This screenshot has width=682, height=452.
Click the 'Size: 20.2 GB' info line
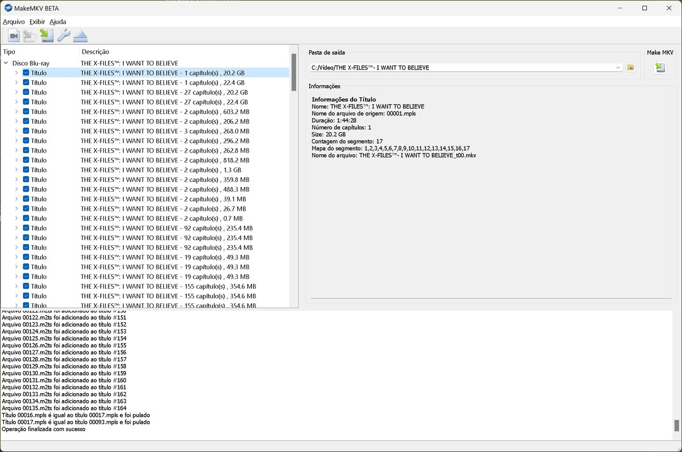click(330, 134)
